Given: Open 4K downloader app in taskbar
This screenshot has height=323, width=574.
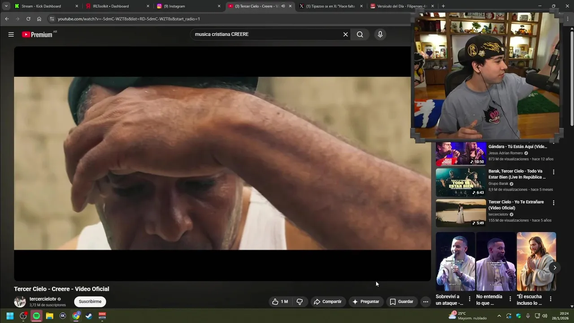Looking at the screenshot, I should click(x=63, y=316).
